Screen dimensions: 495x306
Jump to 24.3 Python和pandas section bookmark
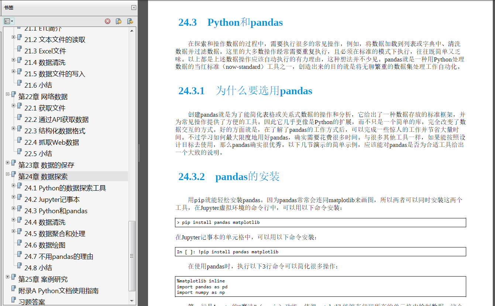(56, 211)
